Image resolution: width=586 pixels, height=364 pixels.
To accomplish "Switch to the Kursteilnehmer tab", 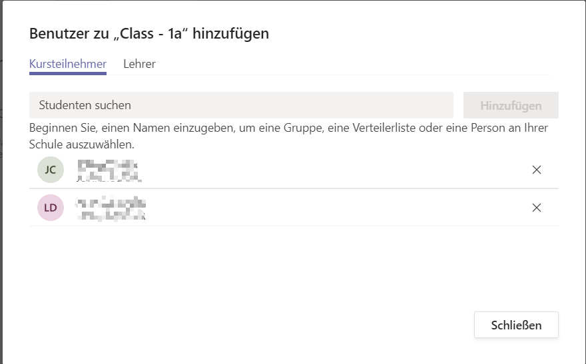I will click(x=68, y=65).
